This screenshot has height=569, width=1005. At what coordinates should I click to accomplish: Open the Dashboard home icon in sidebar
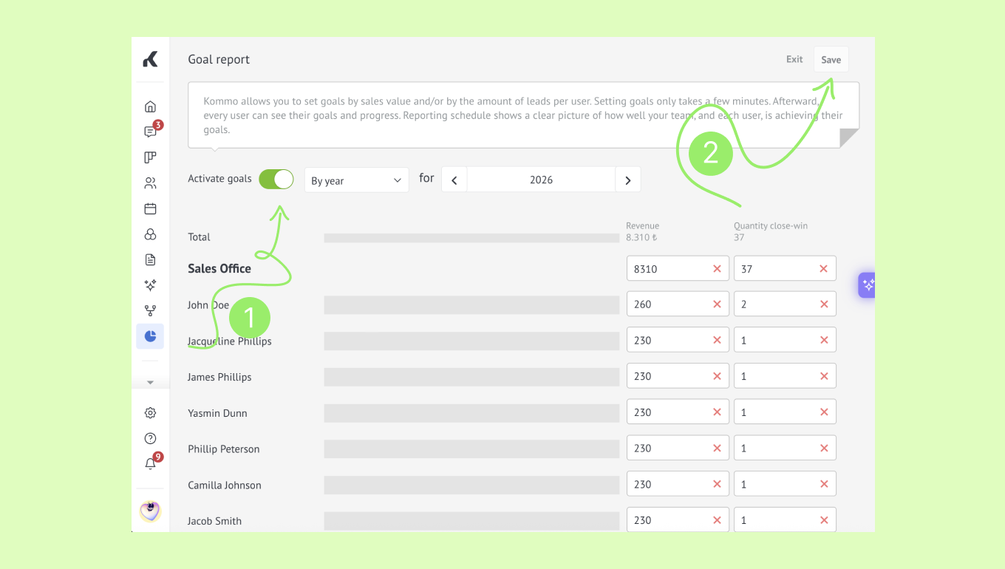[150, 106]
